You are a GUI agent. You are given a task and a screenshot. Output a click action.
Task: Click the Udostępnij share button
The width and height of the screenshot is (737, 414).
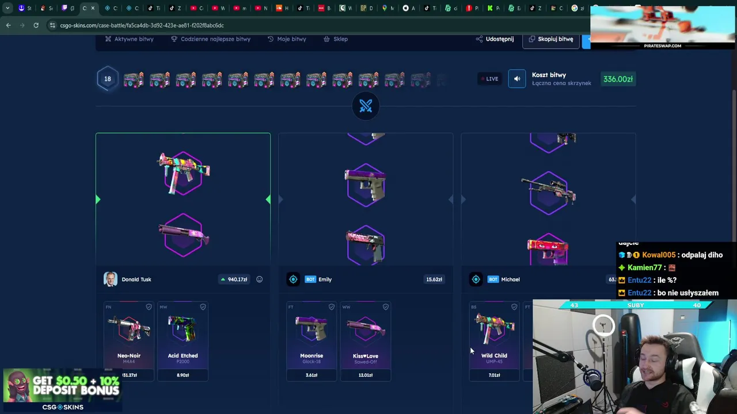[x=495, y=39]
